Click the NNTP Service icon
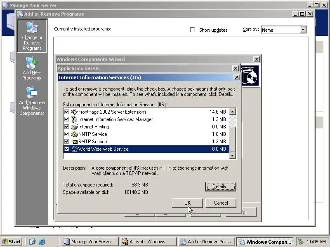This screenshot has height=247, width=330. click(74, 134)
